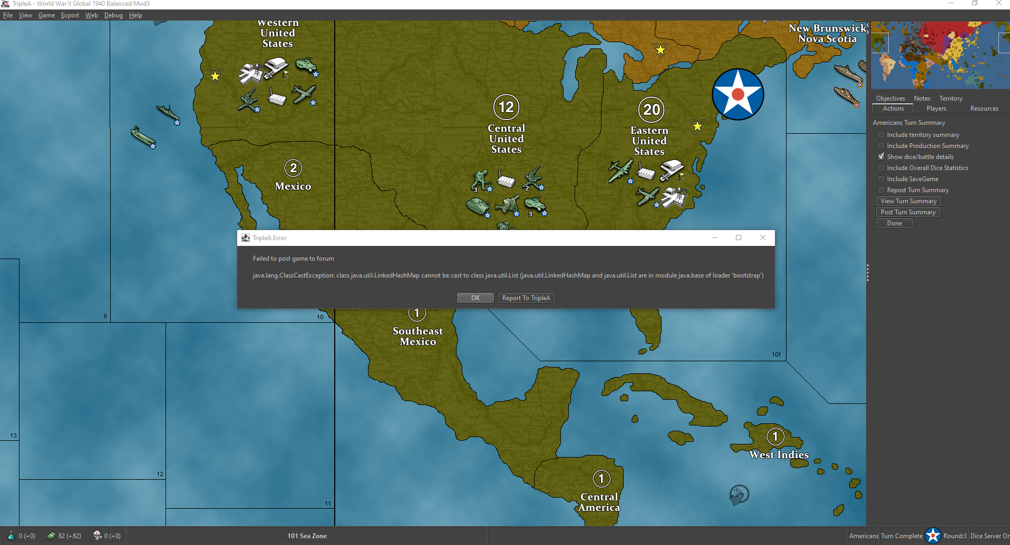Select the bomber in Eastern United States
Viewport: 1010px width, 545px height.
tap(620, 171)
